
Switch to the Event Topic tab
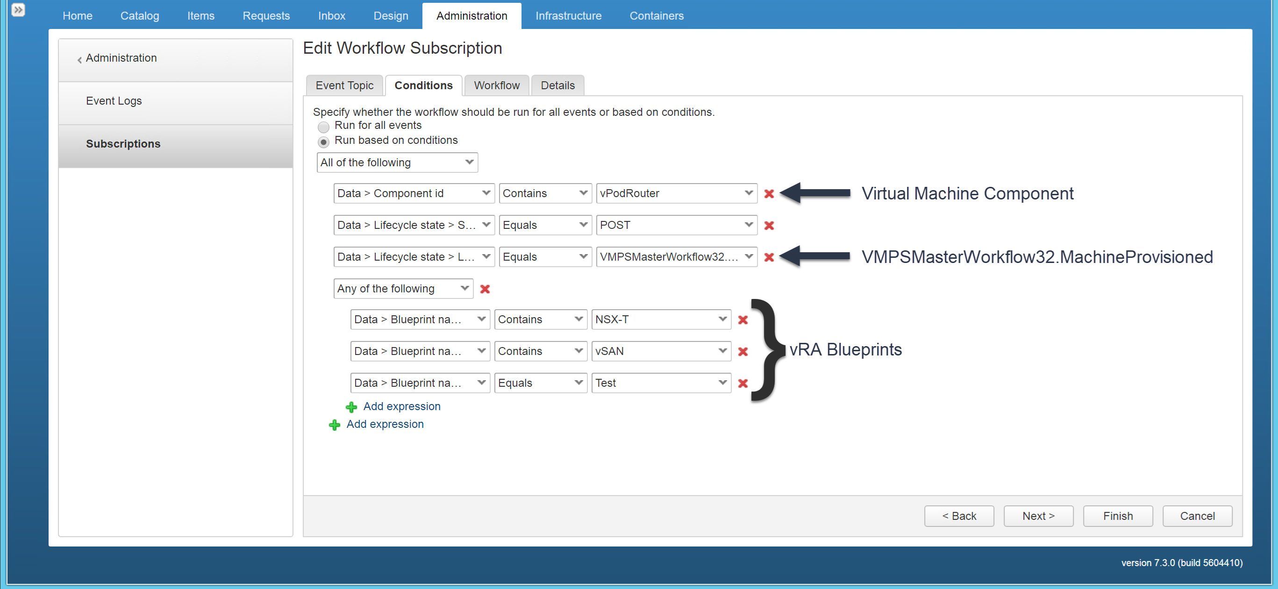(344, 85)
